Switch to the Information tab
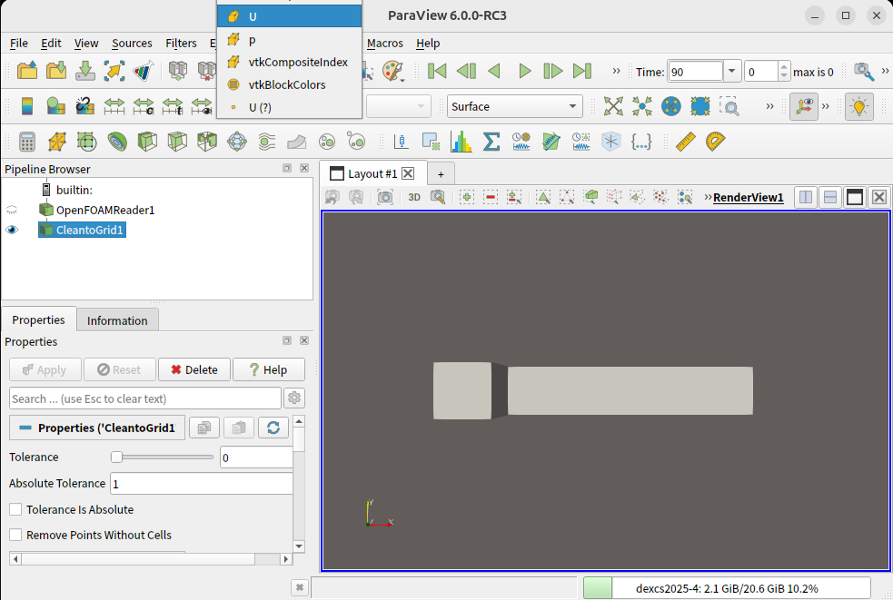 tap(117, 320)
